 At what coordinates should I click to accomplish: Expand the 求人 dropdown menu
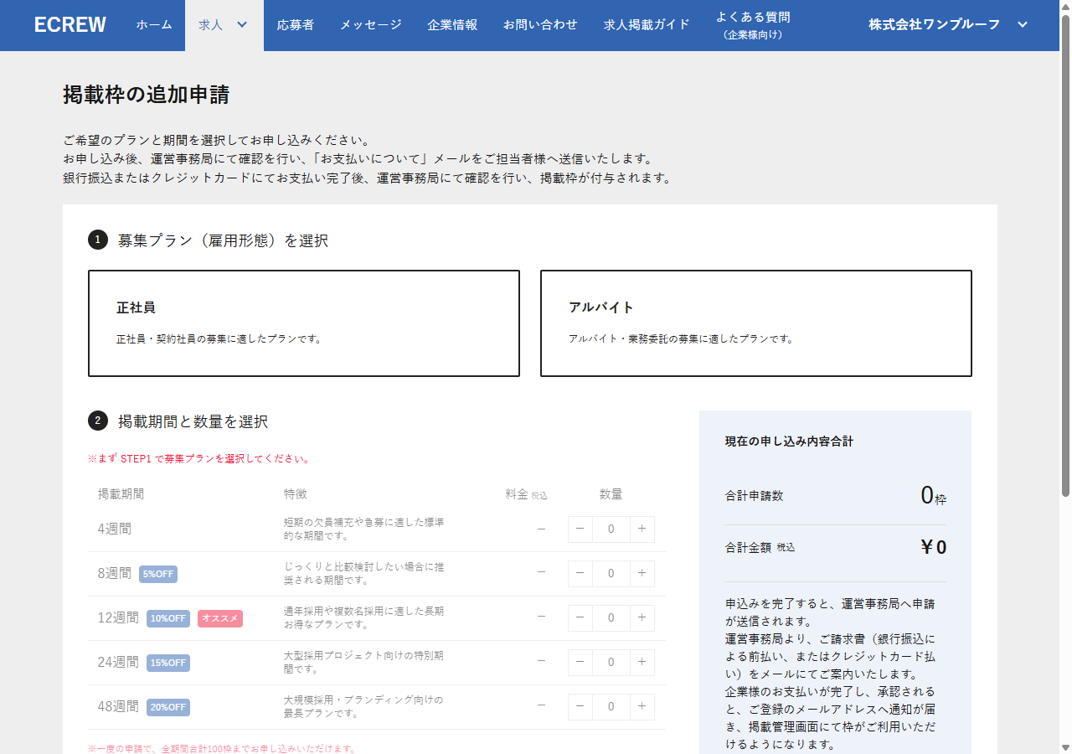pos(224,25)
